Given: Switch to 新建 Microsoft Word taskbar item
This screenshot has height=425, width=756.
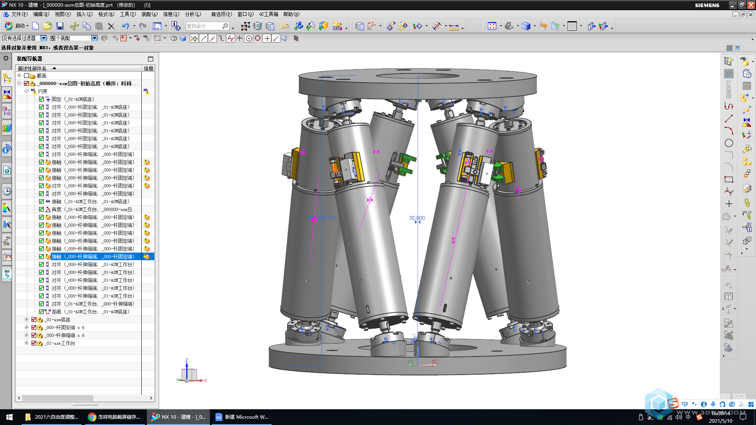Looking at the screenshot, I should (x=242, y=417).
